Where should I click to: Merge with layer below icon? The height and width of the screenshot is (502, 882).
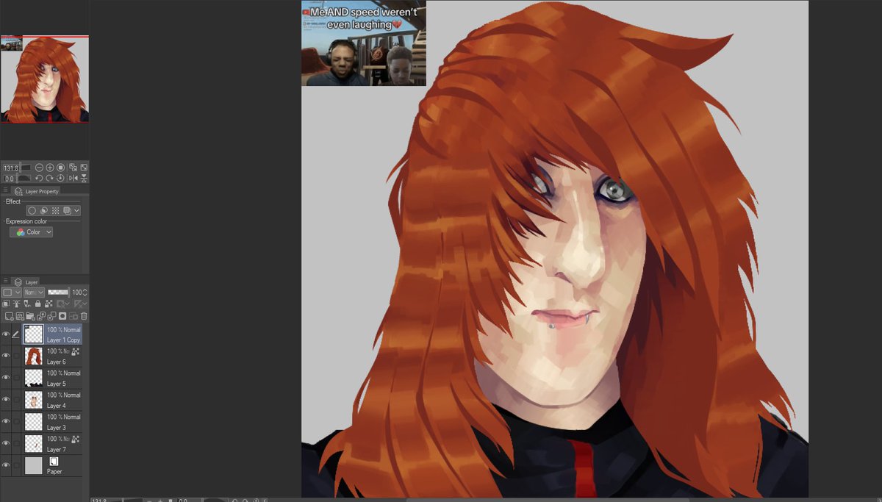51,316
